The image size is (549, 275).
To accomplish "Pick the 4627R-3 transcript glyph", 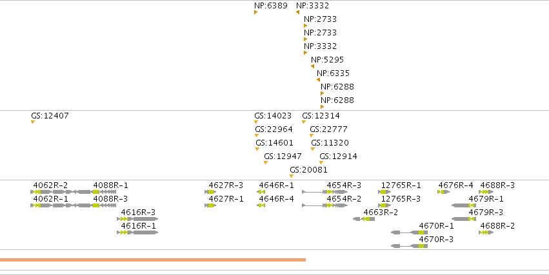I will [x=210, y=192].
